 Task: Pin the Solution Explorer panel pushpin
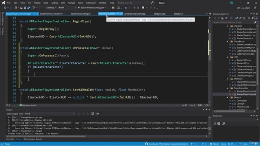pyautogui.click(x=254, y=14)
